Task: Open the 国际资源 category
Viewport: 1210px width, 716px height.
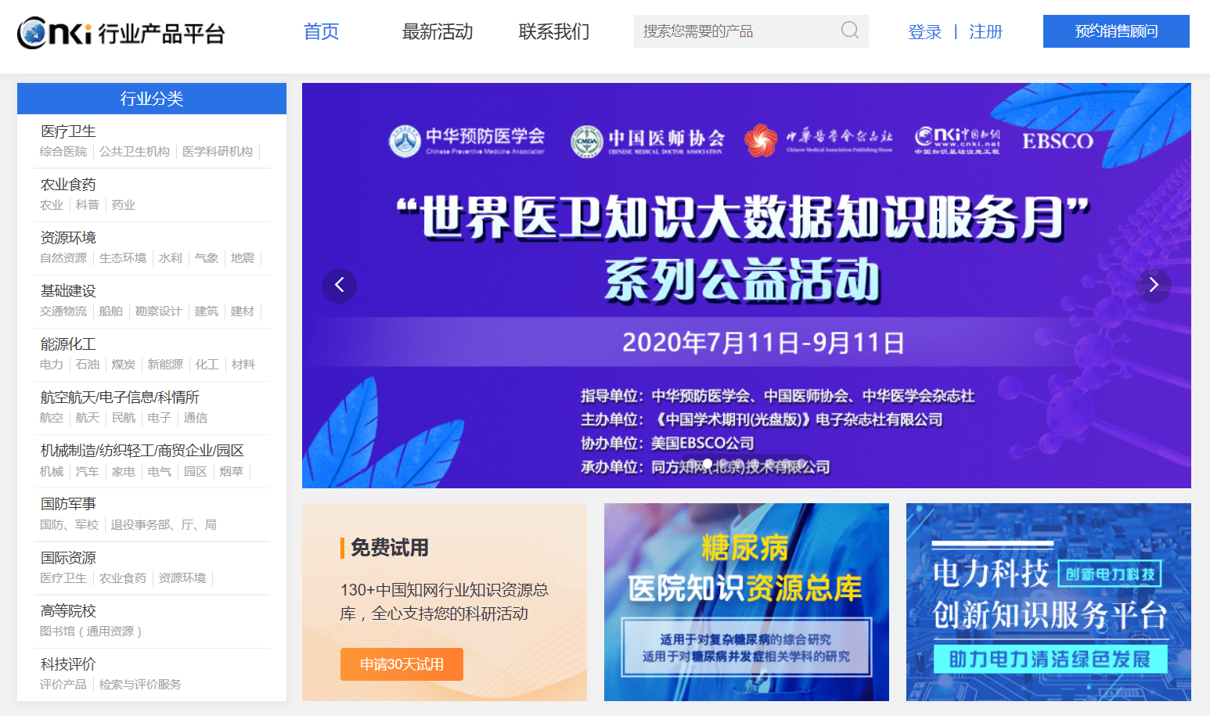Action: [68, 558]
